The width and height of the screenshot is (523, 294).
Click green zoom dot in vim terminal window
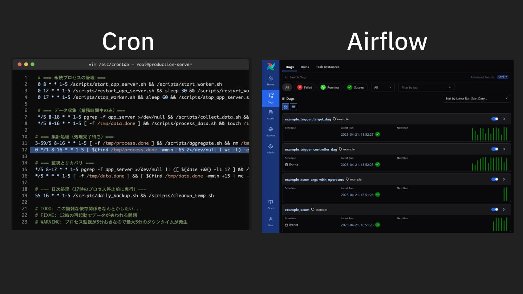[33, 64]
